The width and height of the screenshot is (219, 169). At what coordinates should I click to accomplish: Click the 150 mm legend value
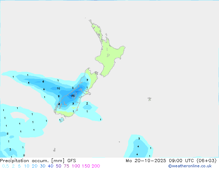click(86, 166)
